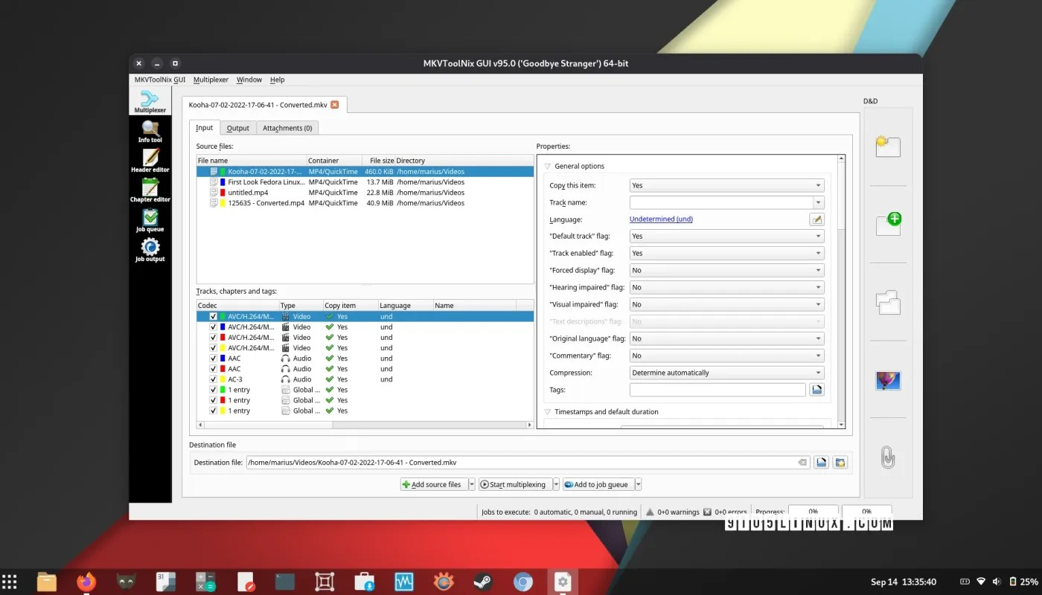Open the Info tool from the sidebar

[x=150, y=131]
